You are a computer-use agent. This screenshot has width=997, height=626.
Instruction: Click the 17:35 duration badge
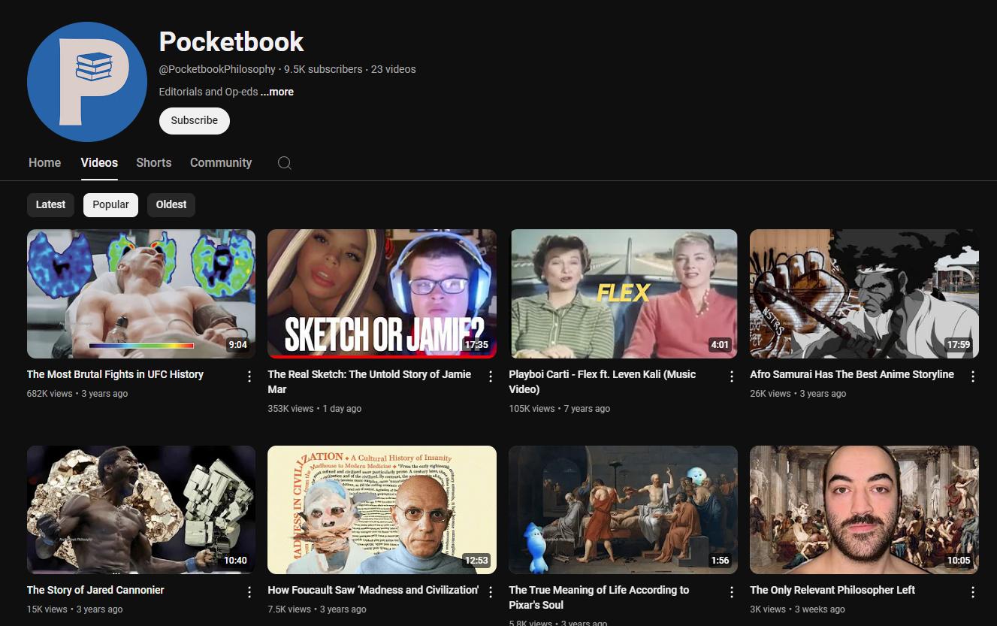(x=476, y=345)
